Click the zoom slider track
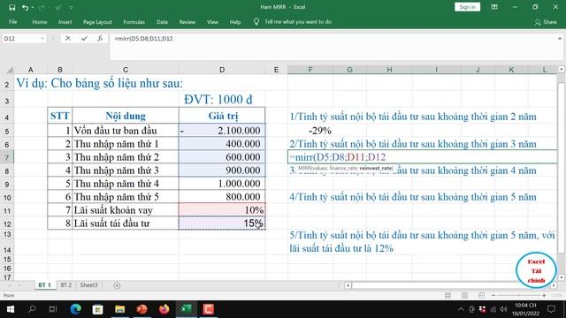Image resolution: width=566 pixels, height=318 pixels. pos(519,296)
